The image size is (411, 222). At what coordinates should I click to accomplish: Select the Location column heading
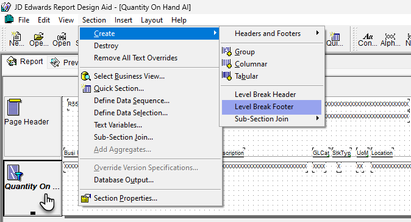[382, 153]
